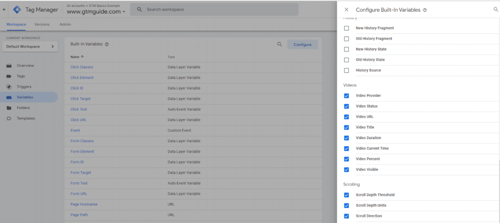
Task: Open Folders via its sidebar folder icon
Action: pyautogui.click(x=9, y=108)
